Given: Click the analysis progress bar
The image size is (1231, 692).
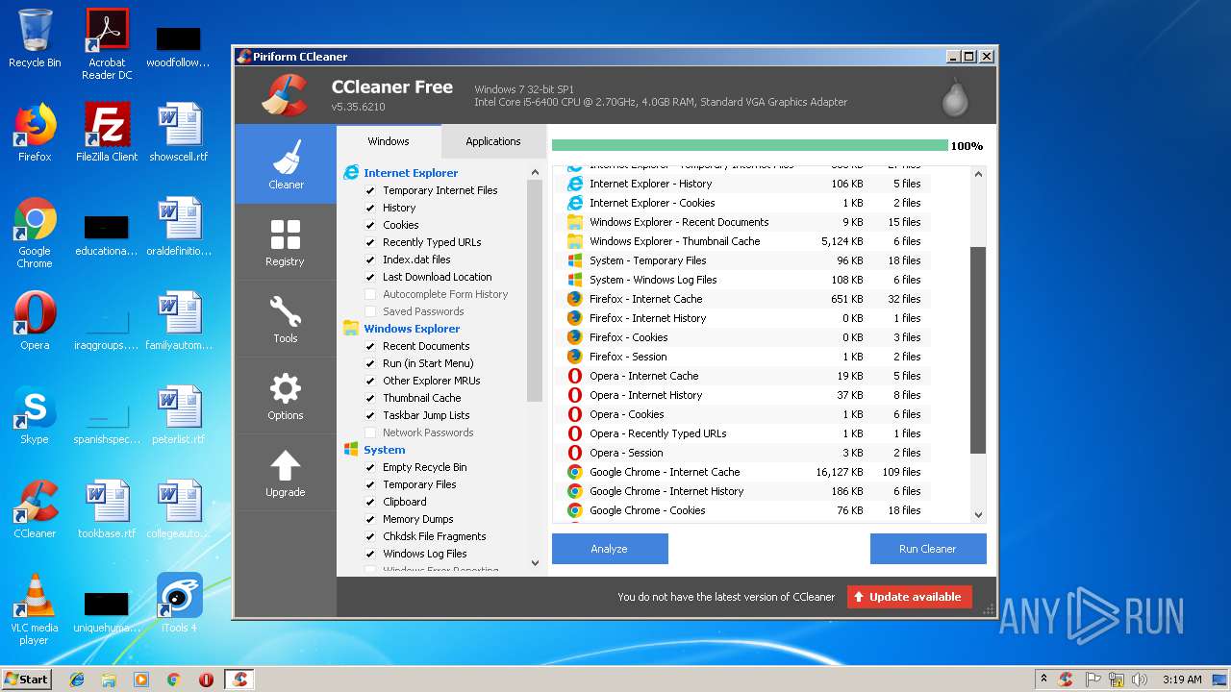Looking at the screenshot, I should 750,146.
